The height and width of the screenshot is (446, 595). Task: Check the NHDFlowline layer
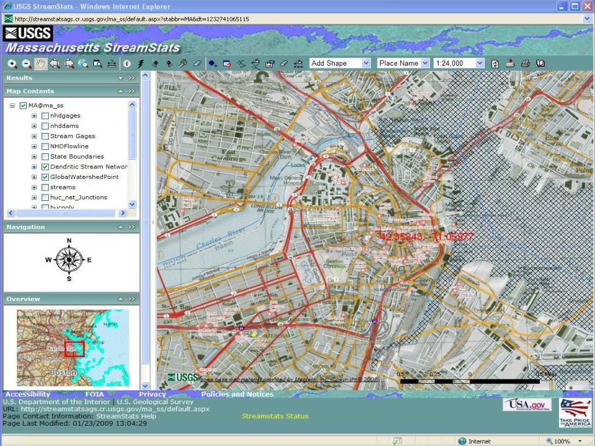(45, 146)
